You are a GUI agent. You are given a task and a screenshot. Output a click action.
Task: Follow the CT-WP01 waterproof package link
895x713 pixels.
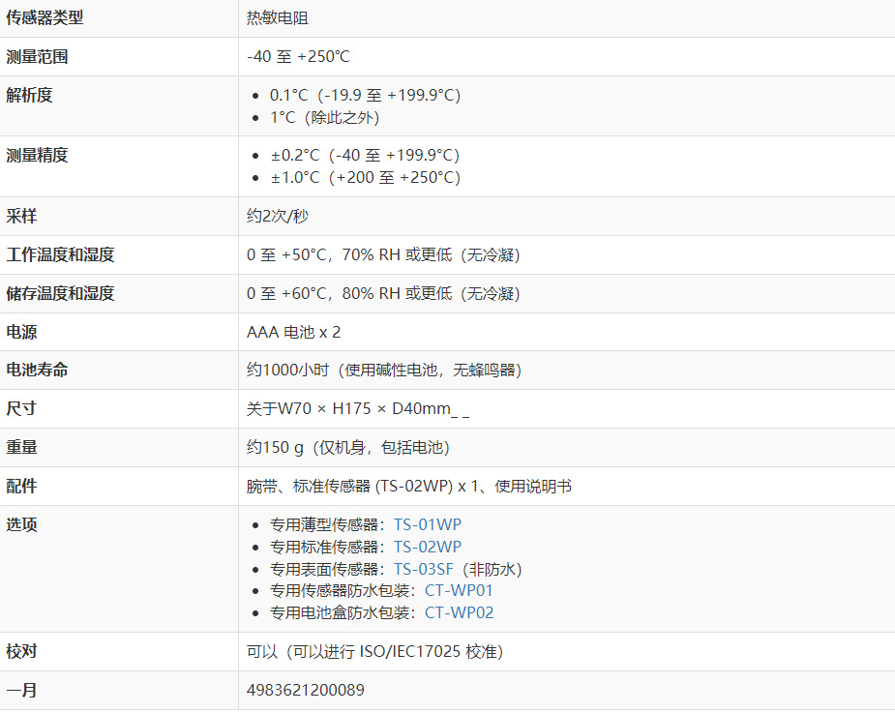[459, 590]
